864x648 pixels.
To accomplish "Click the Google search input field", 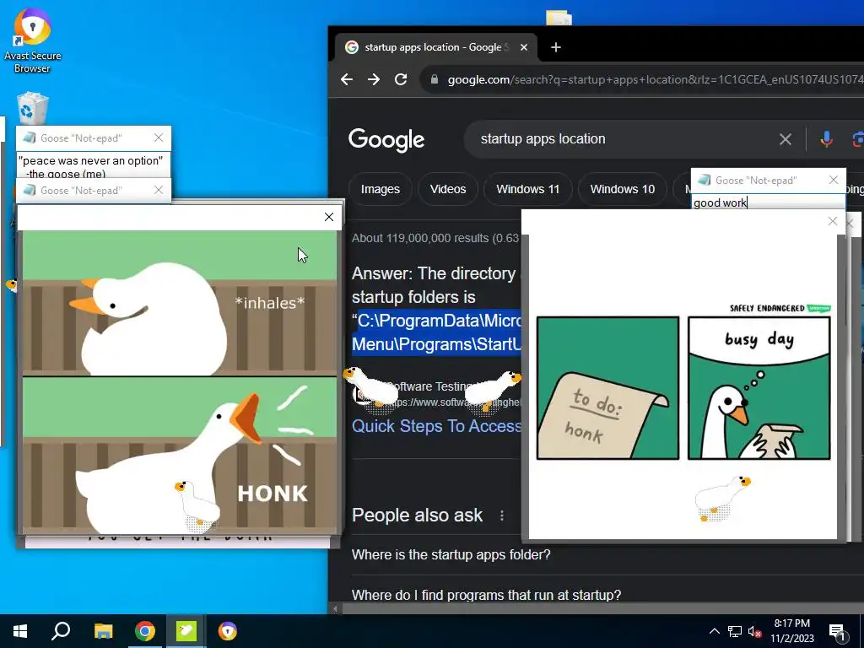I will coord(623,139).
